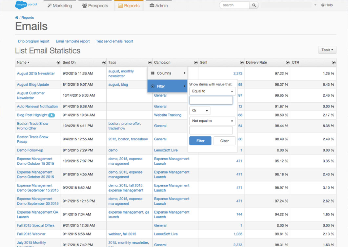Click the 'fall 2015' tag in Webinar row
Screen dimensions: 348x247
click(x=129, y=234)
